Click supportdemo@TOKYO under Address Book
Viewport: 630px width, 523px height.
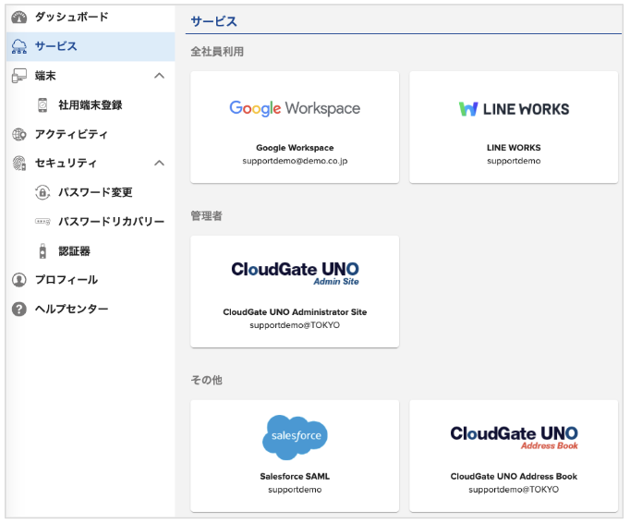click(514, 490)
